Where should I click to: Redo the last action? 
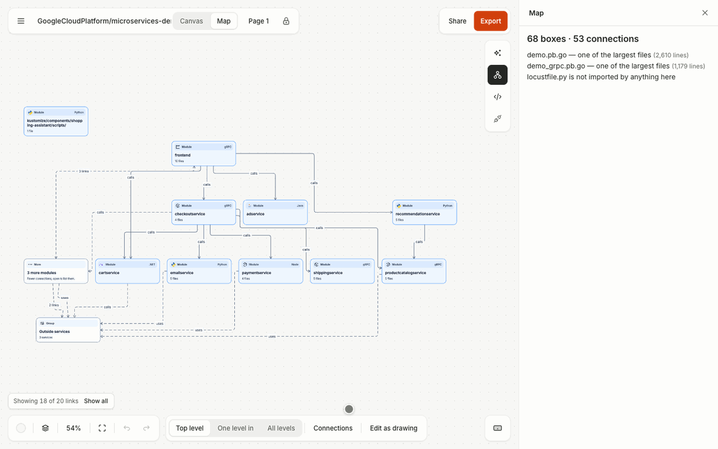pyautogui.click(x=146, y=428)
